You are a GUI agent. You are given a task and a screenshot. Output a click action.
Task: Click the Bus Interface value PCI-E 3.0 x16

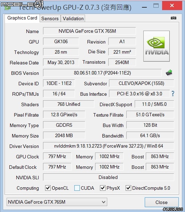point(140,94)
